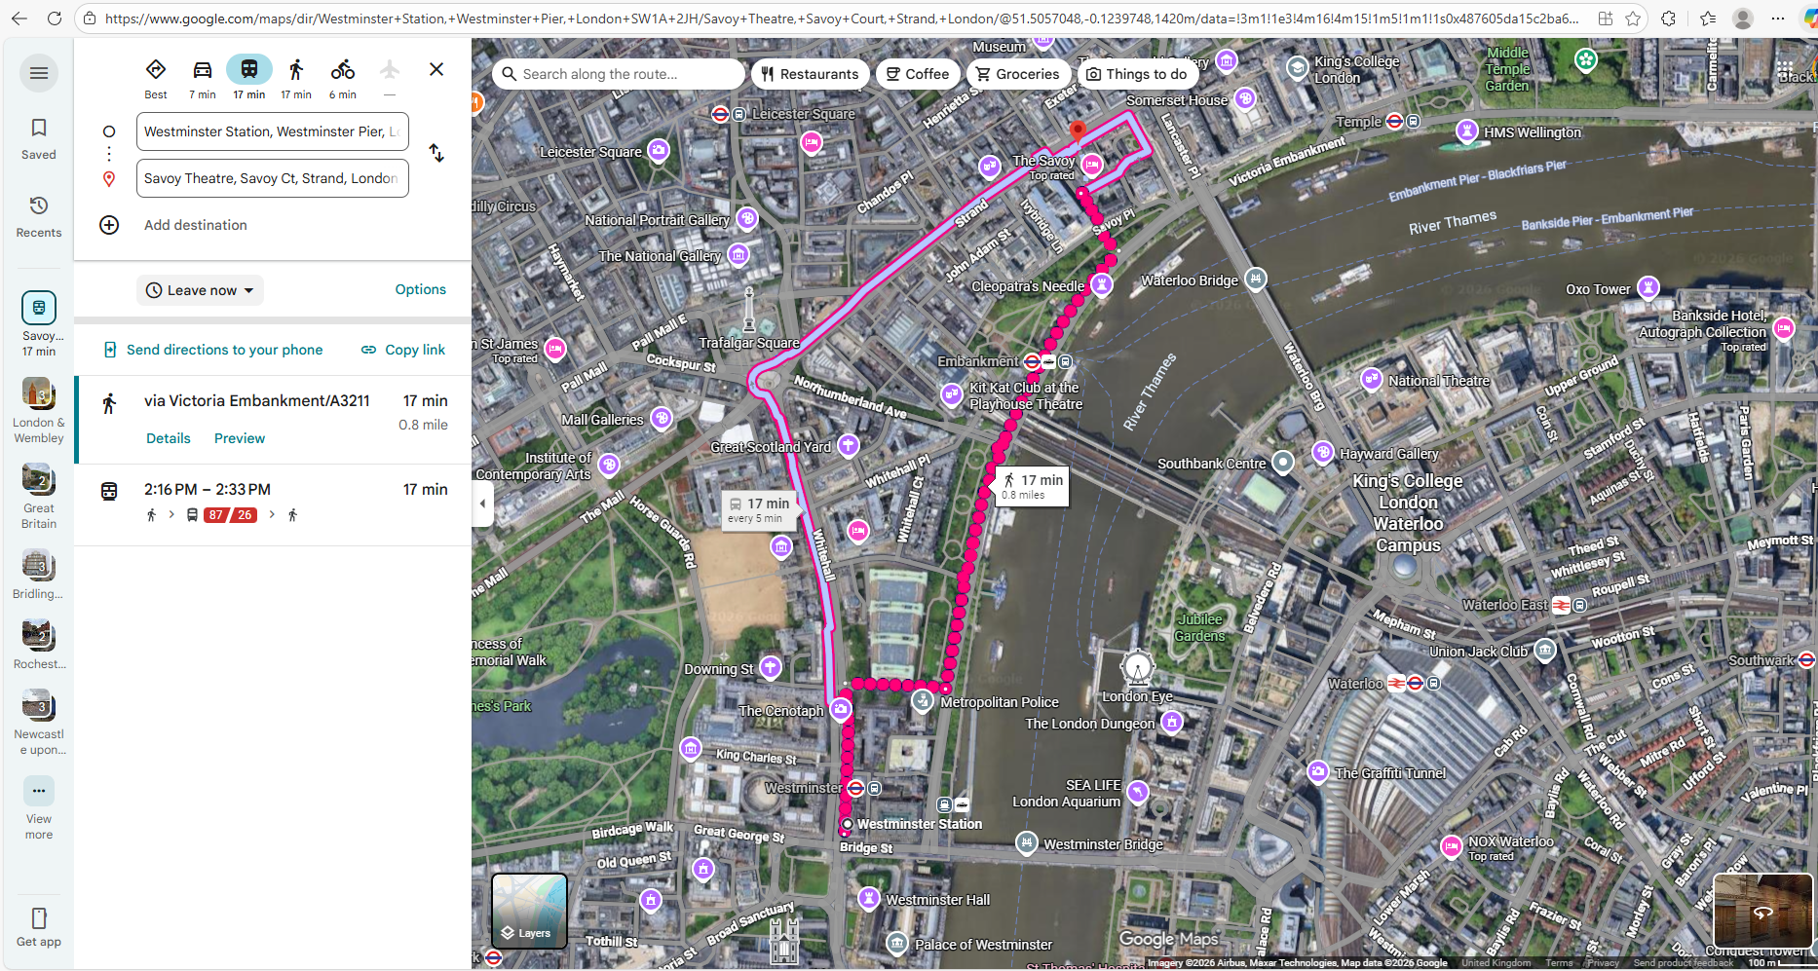Edit the Savoy Theatre destination field
This screenshot has width=1818, height=971.
click(272, 178)
